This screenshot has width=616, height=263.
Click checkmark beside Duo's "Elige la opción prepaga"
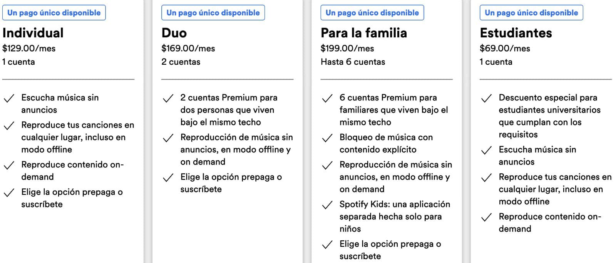pos(168,178)
